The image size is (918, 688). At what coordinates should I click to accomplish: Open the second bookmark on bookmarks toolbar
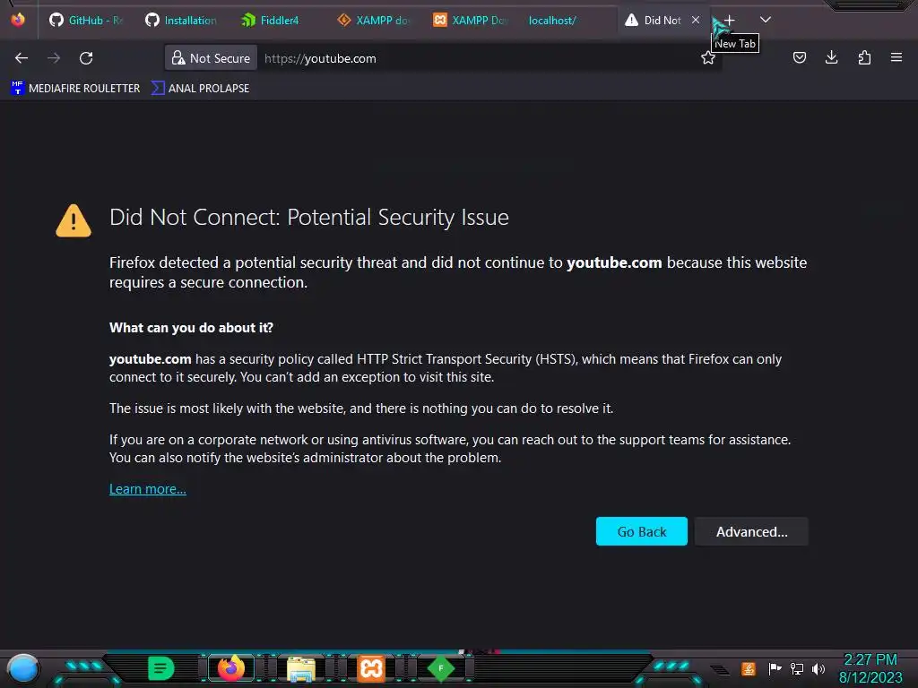200,89
